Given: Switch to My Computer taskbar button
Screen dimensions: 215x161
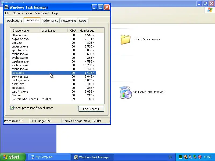Looking at the screenshot, I should (x=49, y=157).
